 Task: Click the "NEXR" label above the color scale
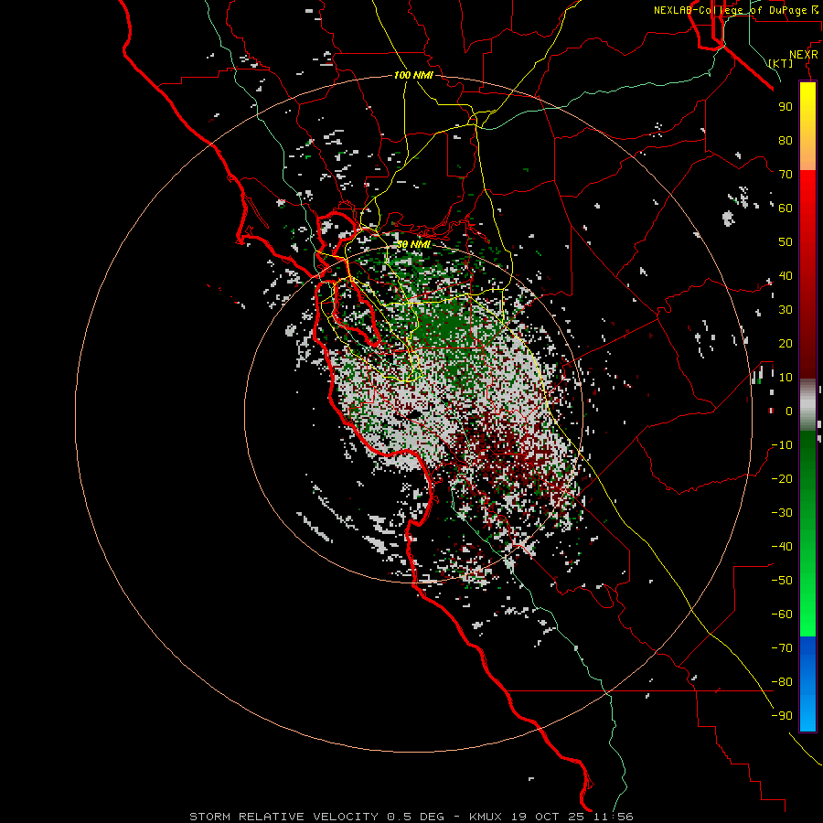(x=804, y=55)
